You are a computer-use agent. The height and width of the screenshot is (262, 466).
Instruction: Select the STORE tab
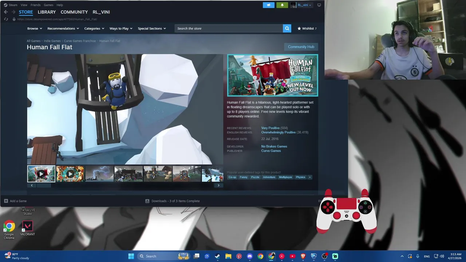pyautogui.click(x=26, y=12)
